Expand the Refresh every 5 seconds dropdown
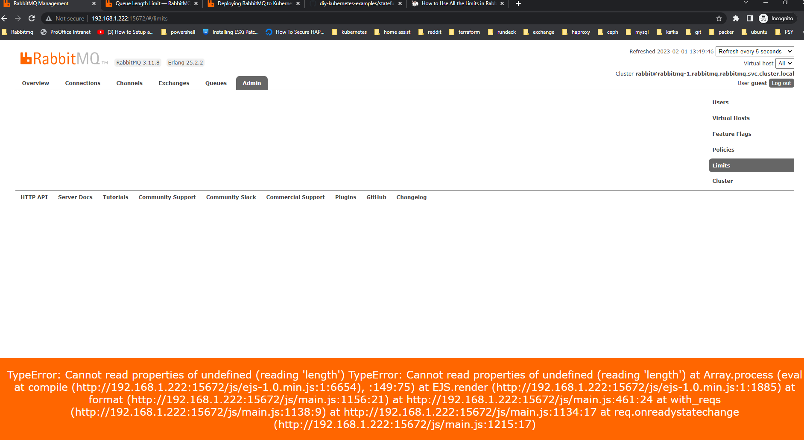The width and height of the screenshot is (804, 440). pos(754,51)
